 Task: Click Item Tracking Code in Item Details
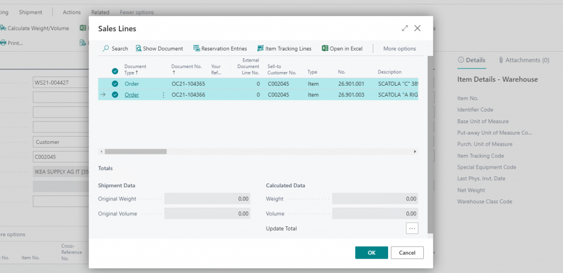click(x=481, y=155)
